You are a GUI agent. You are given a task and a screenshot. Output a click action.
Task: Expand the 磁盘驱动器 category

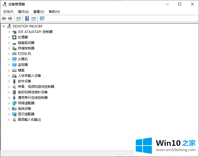9,43
